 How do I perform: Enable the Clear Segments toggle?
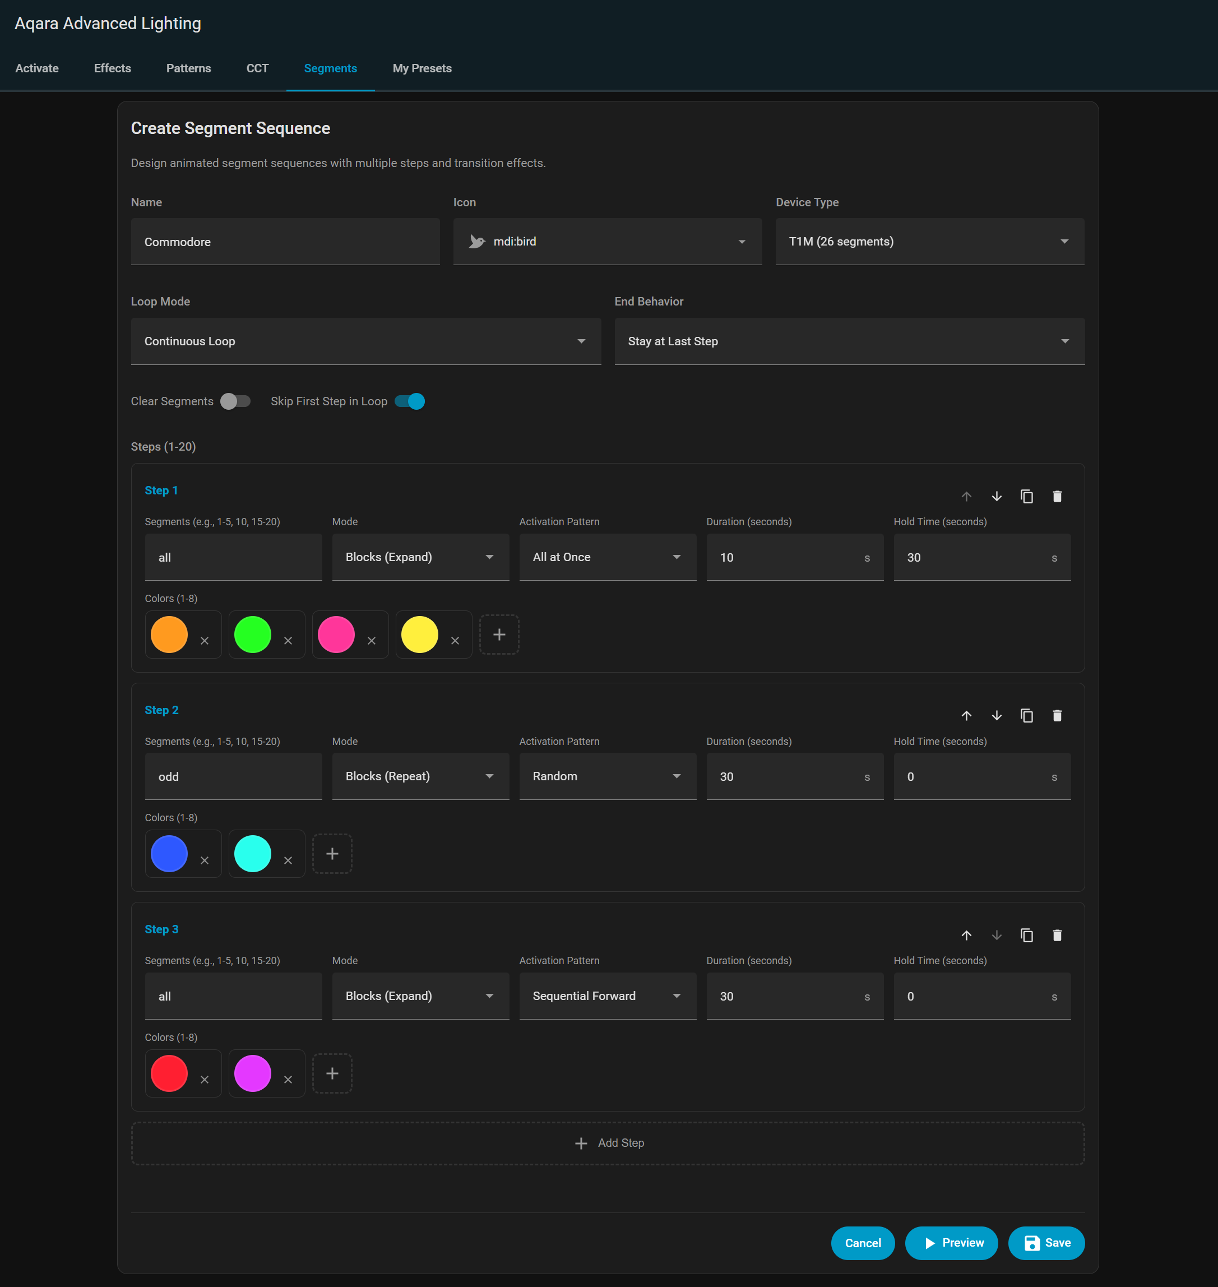[x=235, y=401]
